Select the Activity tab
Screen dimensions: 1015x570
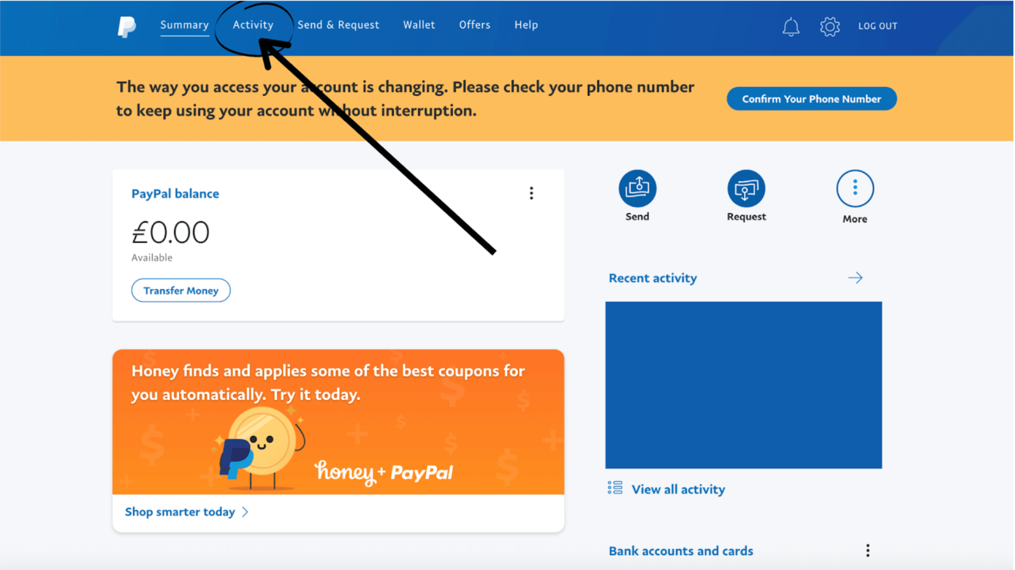(x=252, y=25)
